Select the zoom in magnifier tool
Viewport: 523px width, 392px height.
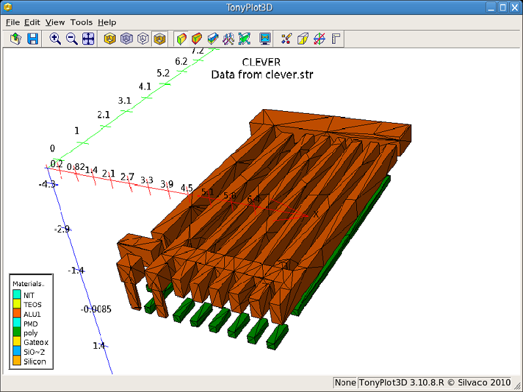click(56, 39)
